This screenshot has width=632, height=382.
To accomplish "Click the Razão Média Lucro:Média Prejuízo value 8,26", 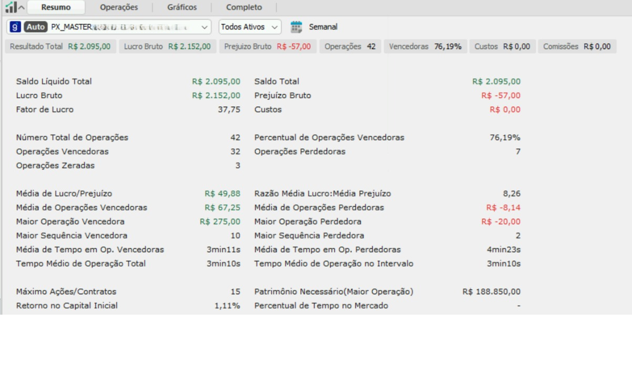I will click(512, 194).
